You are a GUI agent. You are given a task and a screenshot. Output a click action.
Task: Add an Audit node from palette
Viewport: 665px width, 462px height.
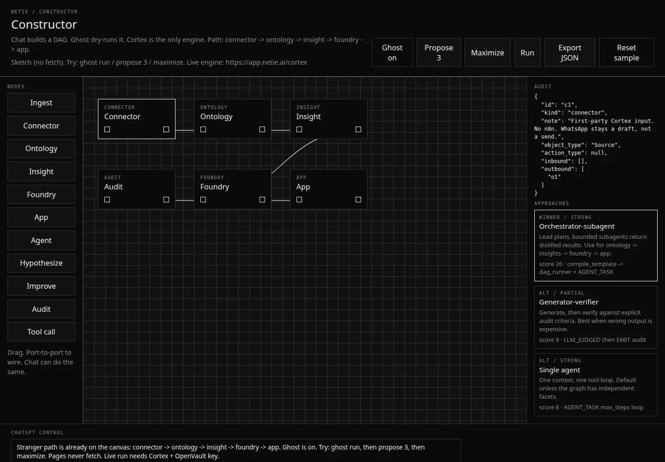pos(41,309)
